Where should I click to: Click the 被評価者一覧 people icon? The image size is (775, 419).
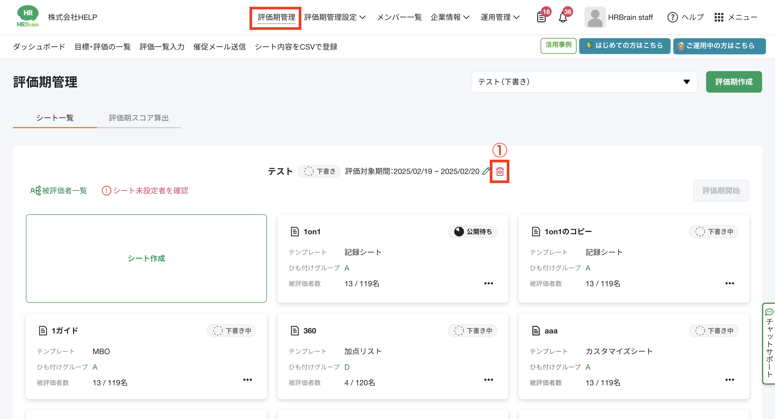tap(36, 191)
